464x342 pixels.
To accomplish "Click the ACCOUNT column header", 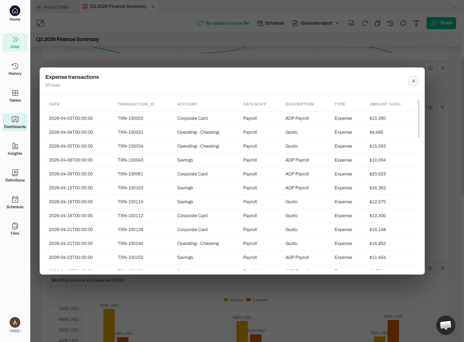I will click(187, 104).
